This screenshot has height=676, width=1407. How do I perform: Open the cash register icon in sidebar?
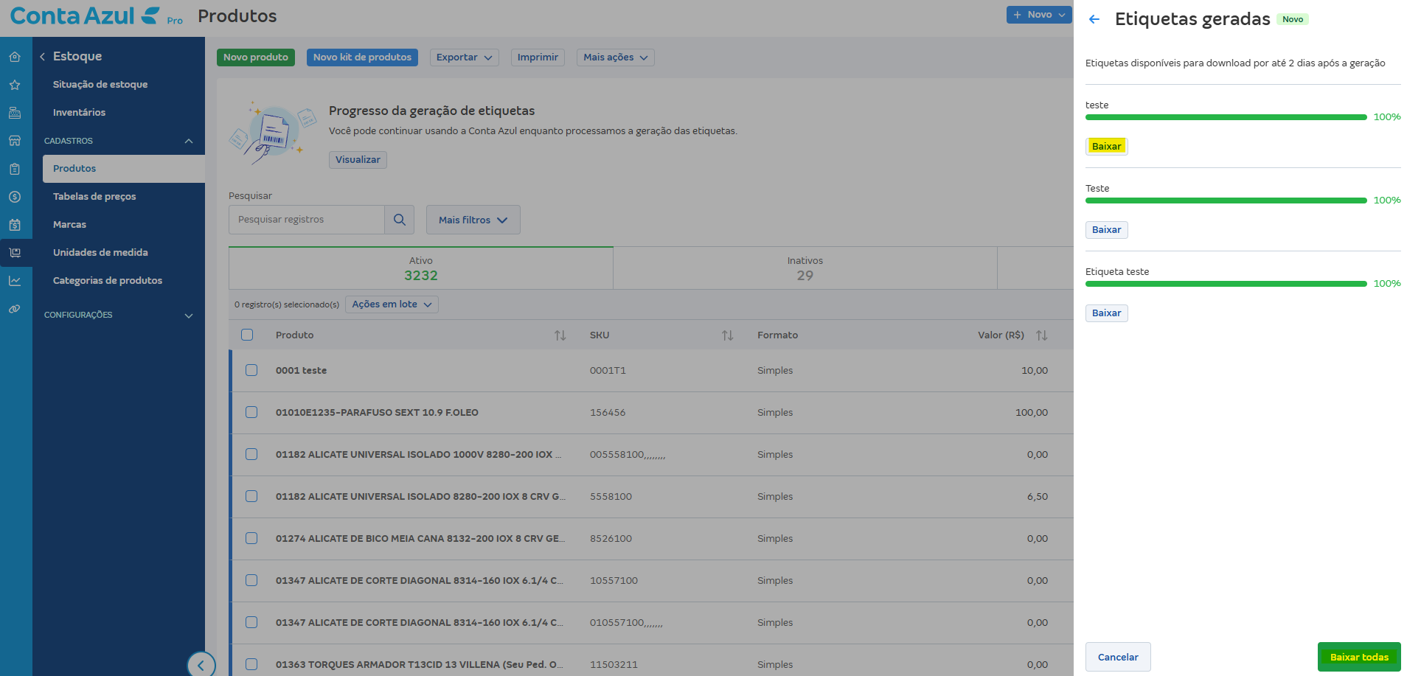tap(15, 113)
